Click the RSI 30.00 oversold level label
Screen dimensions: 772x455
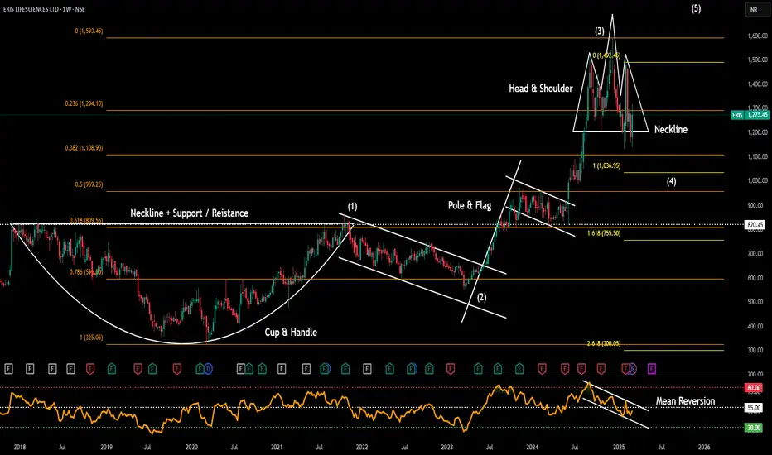coord(754,428)
